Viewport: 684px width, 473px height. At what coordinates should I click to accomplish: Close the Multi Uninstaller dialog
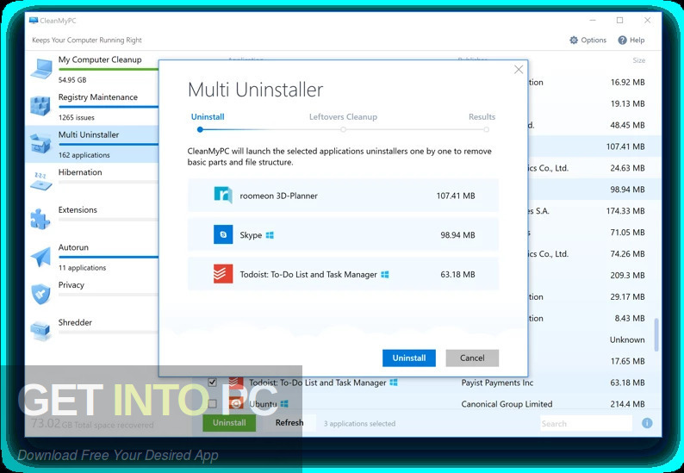click(x=519, y=70)
